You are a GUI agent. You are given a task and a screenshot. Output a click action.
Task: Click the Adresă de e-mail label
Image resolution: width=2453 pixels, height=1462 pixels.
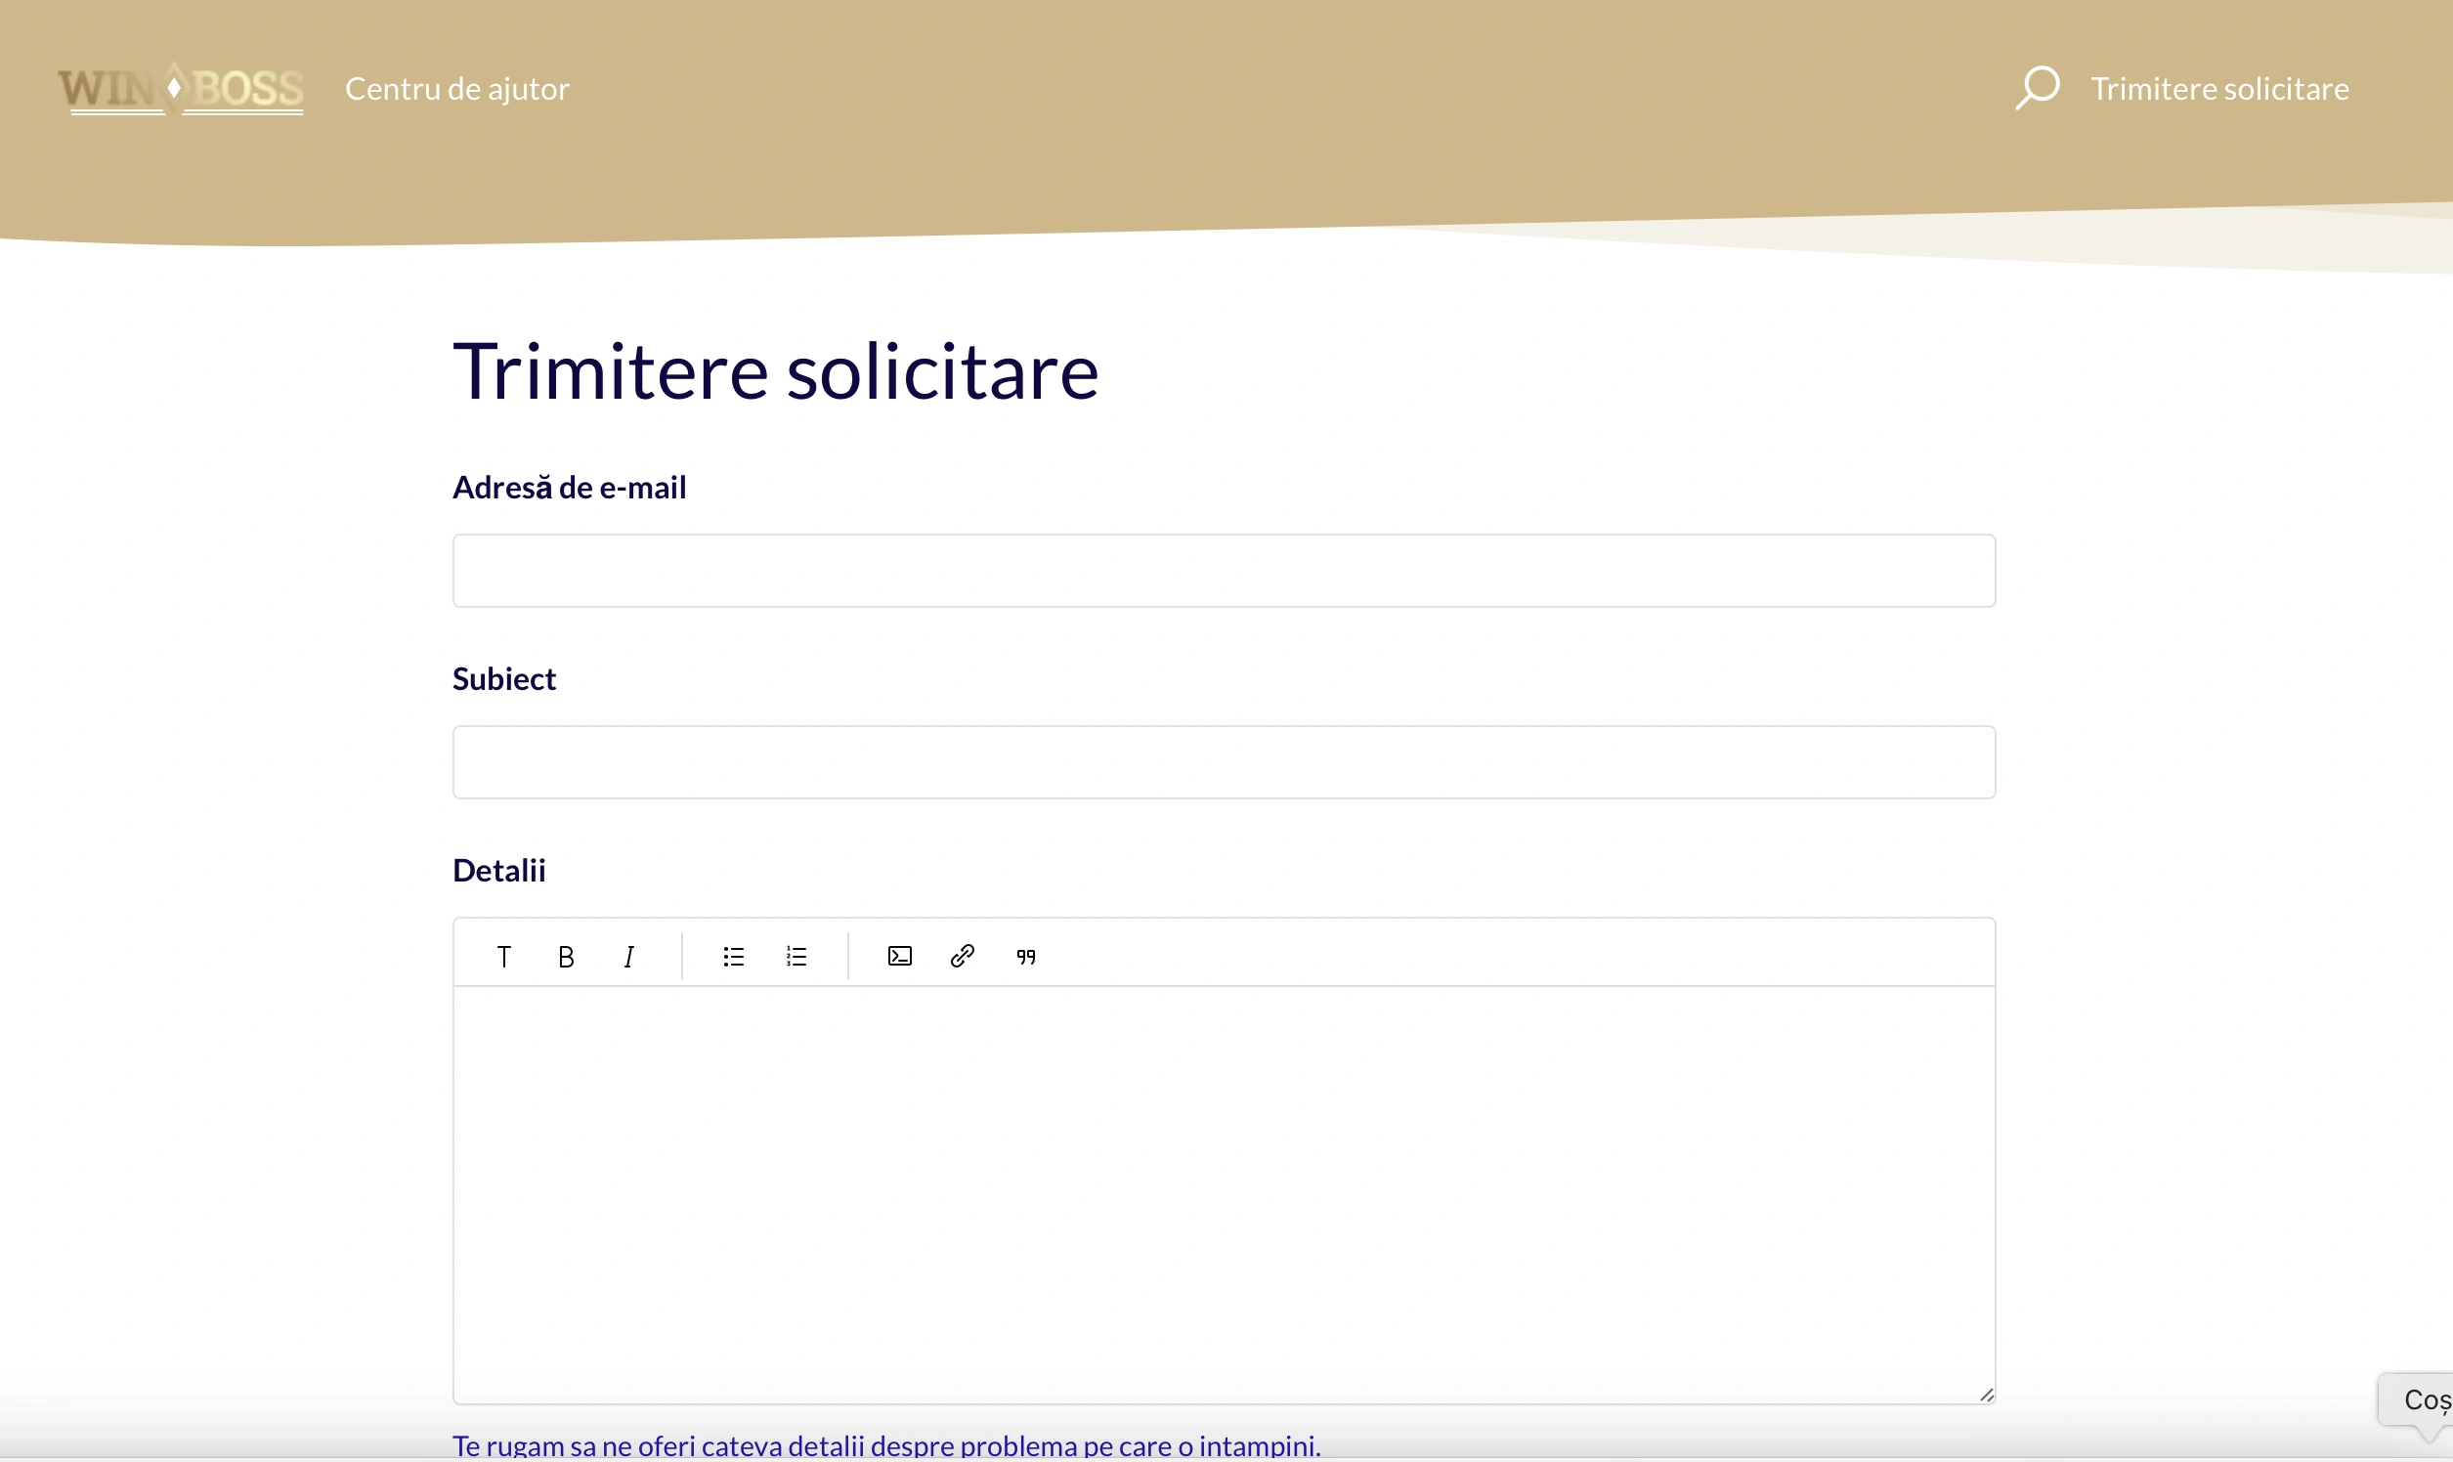pos(569,488)
